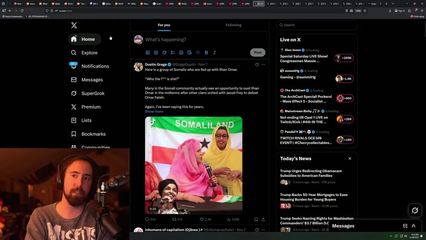The image size is (426, 240).
Task: Schedule the post with calendar icon
Action: [x=189, y=53]
